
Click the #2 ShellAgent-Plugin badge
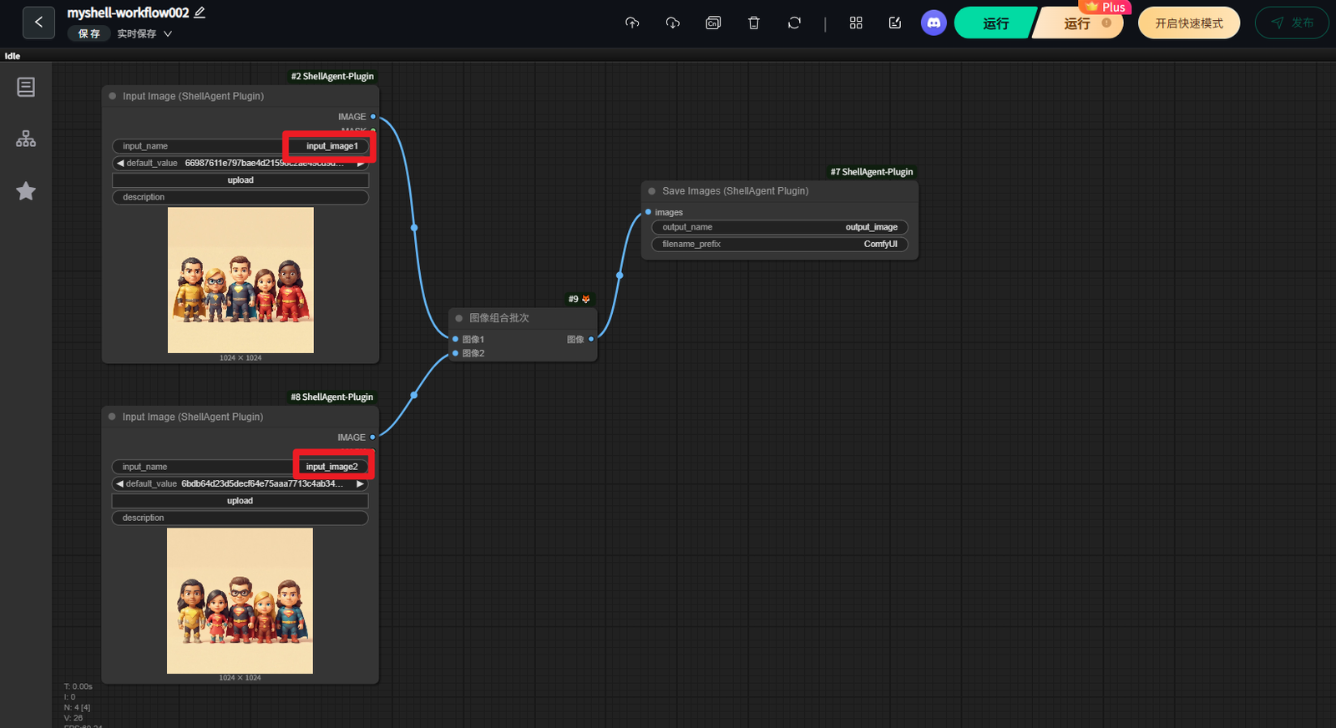(332, 76)
